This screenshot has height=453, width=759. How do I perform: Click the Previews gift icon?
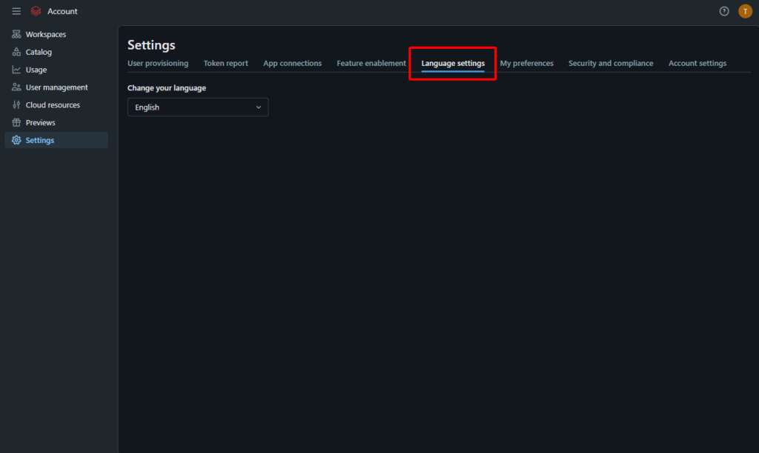(x=16, y=122)
